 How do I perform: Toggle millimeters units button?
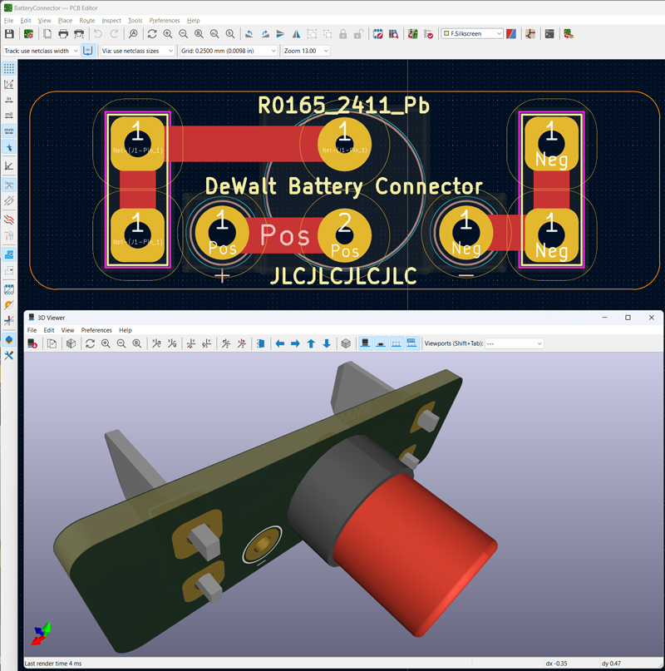[x=9, y=131]
